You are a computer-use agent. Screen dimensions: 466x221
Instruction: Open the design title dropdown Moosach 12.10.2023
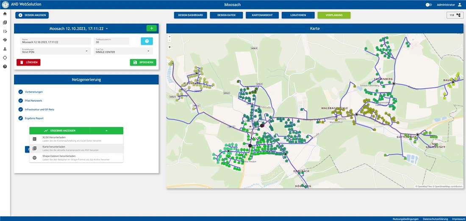coord(78,28)
